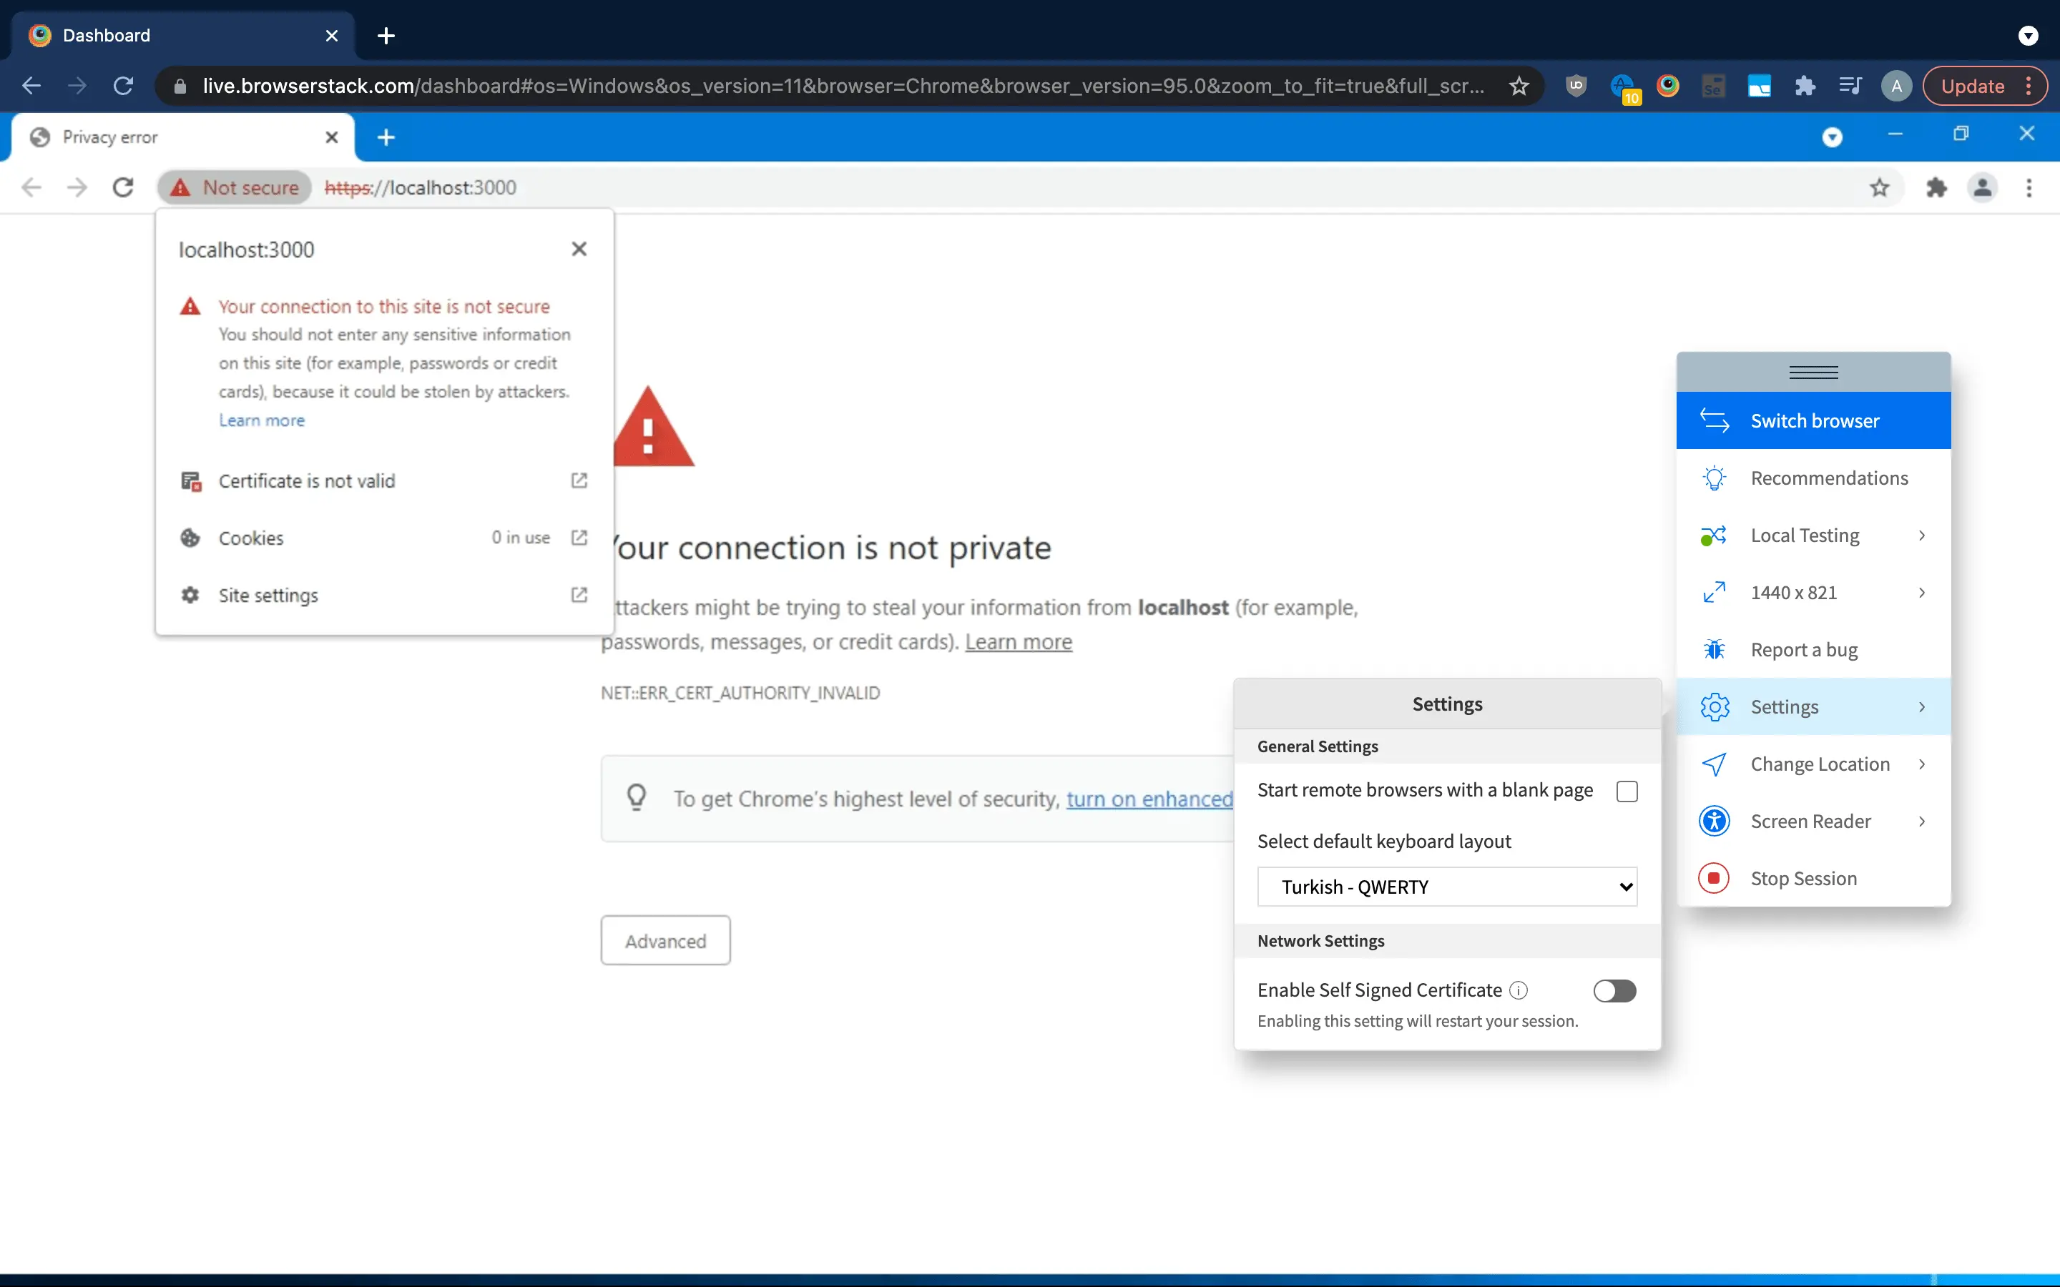
Task: Click the drag handle on BrowserStack toolbar
Action: coord(1813,372)
